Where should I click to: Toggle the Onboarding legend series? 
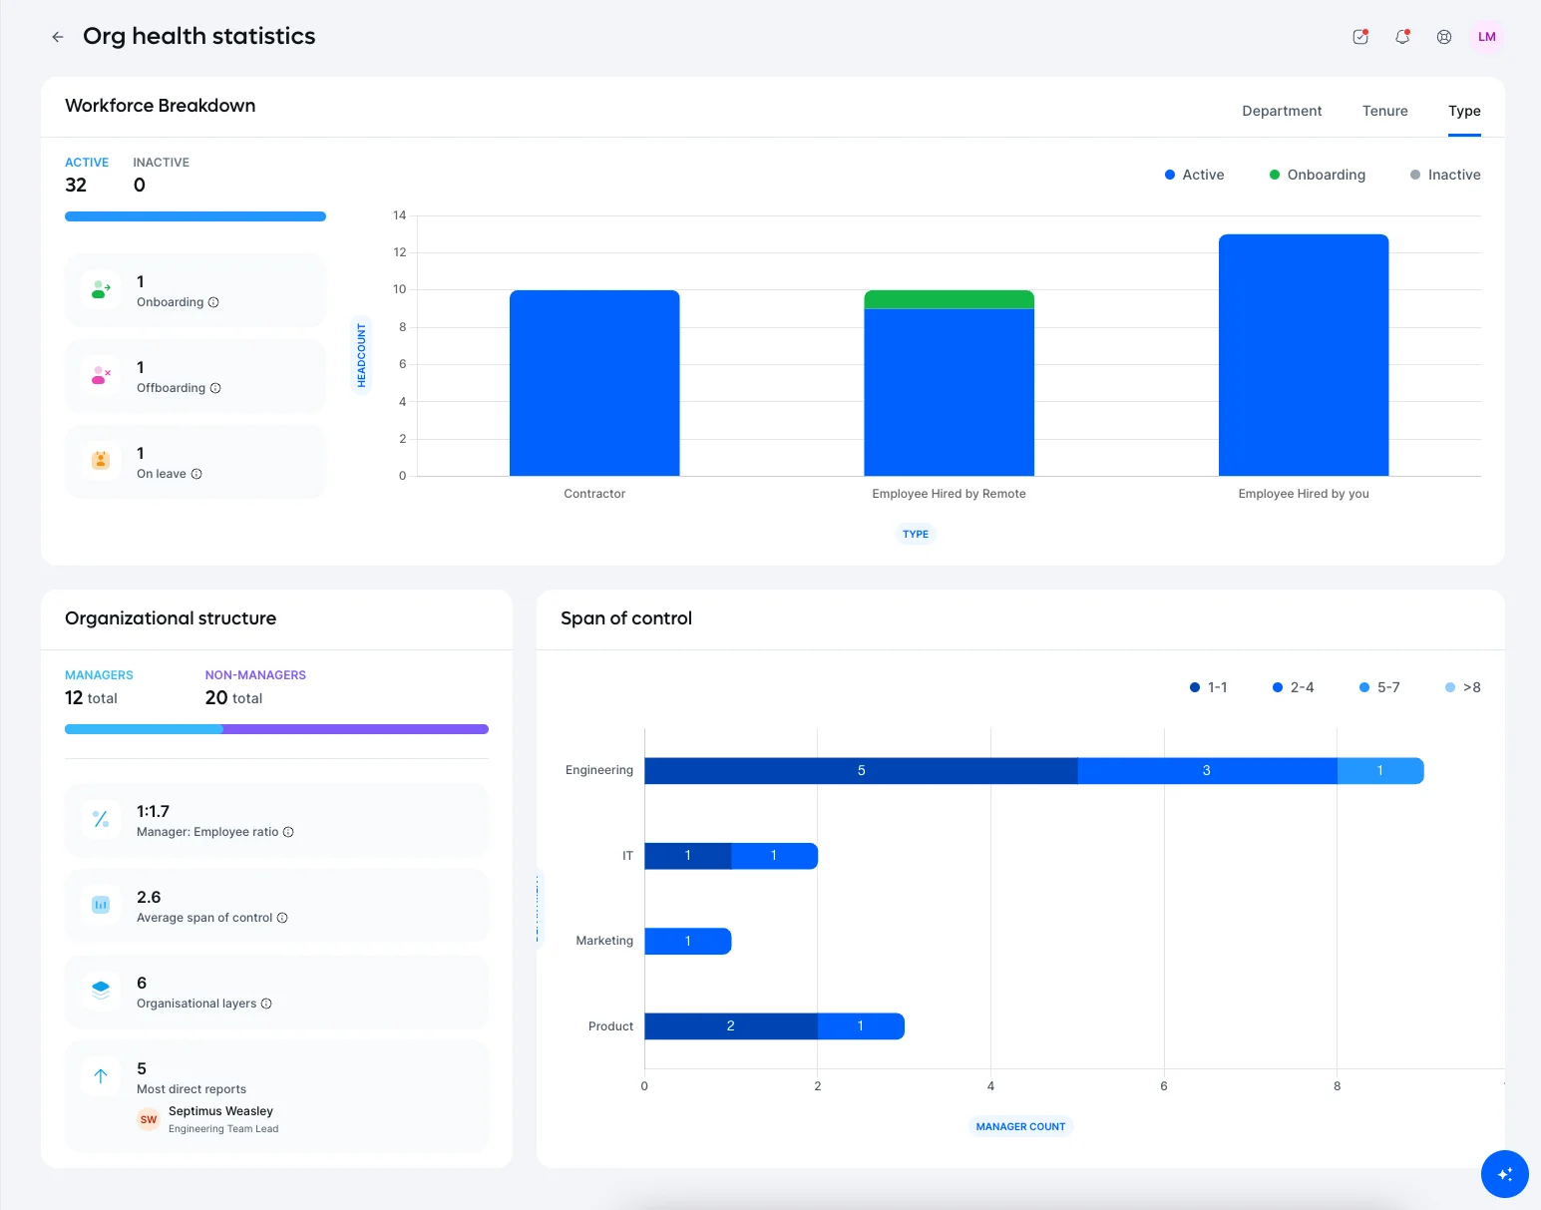[1317, 175]
